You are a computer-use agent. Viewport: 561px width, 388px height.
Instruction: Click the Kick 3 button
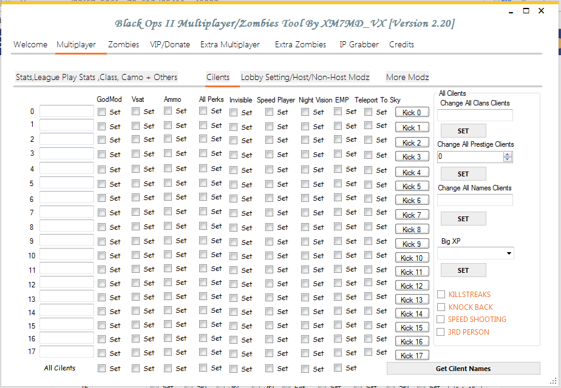(412, 157)
